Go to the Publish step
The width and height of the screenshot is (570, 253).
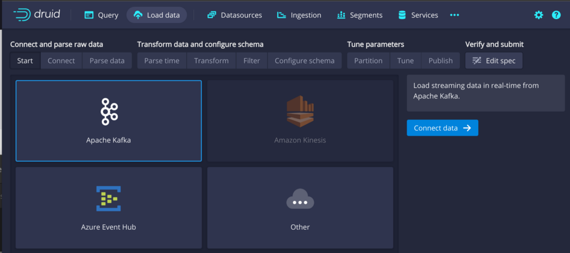[441, 61]
